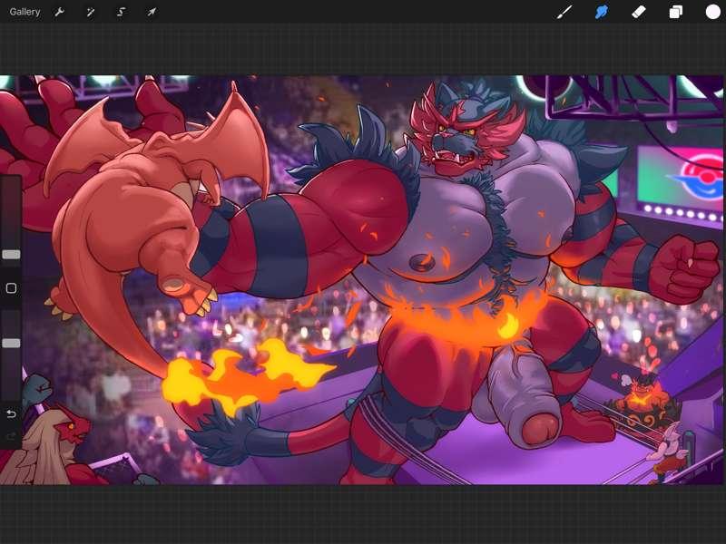The width and height of the screenshot is (726, 544).
Task: Activate the Transform arrow tool
Action: [x=152, y=12]
